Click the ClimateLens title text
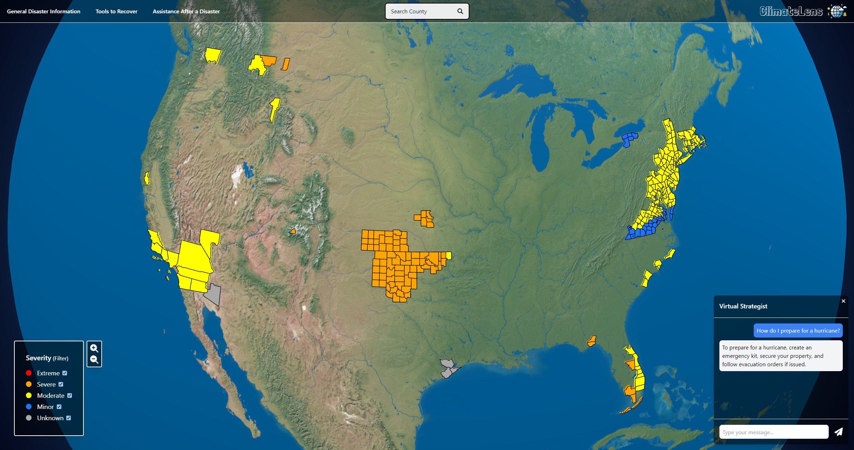Screen dimensions: 854x450 pos(791,11)
